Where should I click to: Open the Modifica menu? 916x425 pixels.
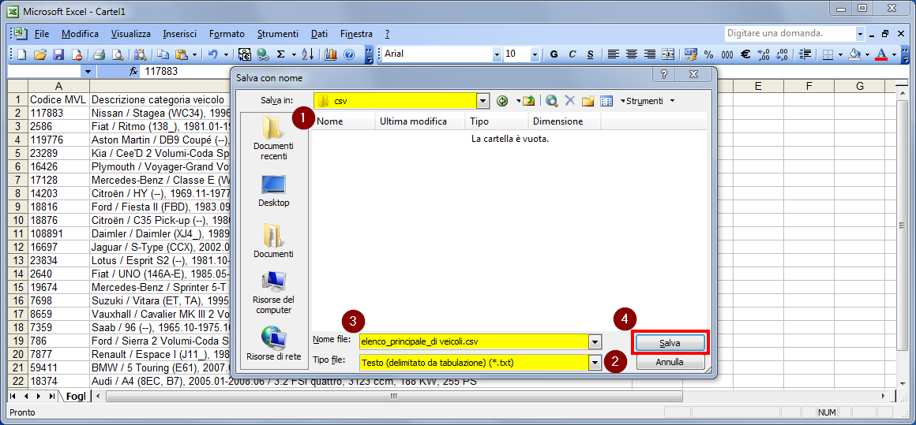[80, 34]
